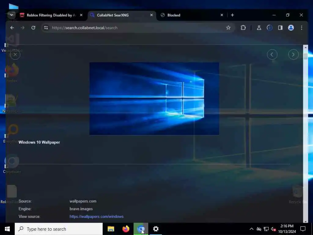The height and width of the screenshot is (235, 313).
Task: Click the muted volume tray icon
Action: 274,229
